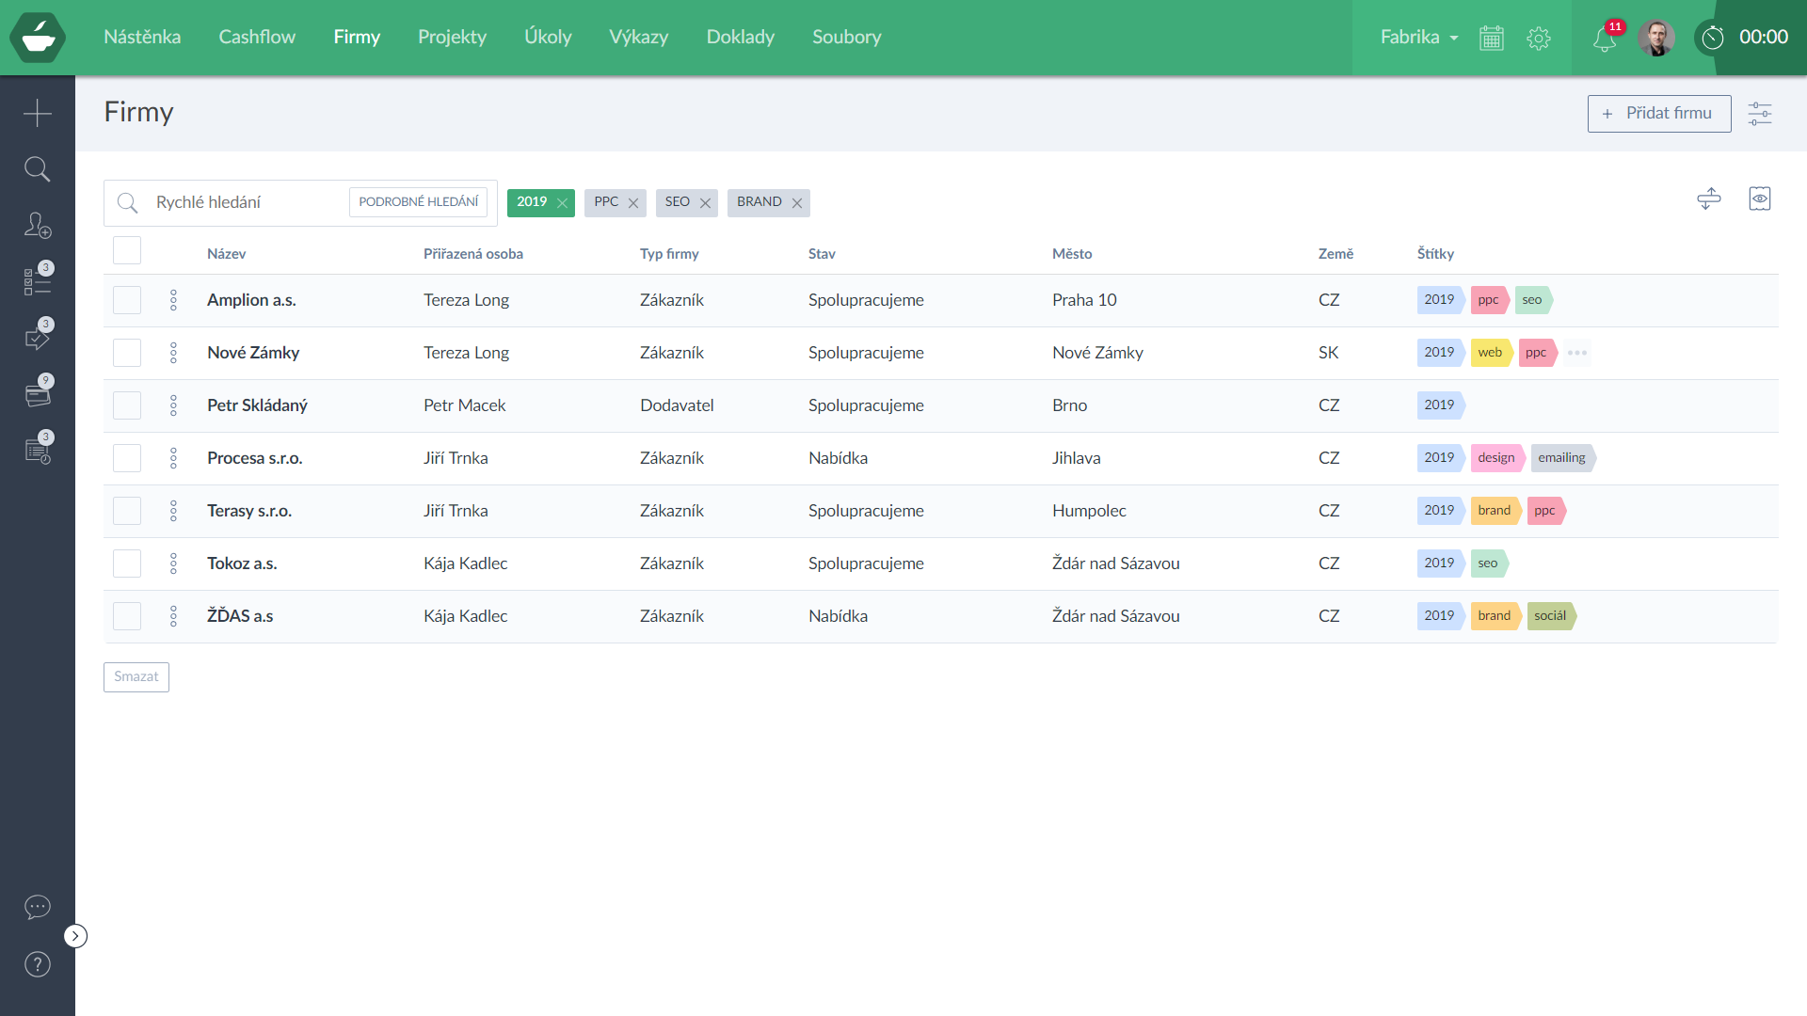Select the Terasy s.r.o. row checkbox

[x=127, y=511]
